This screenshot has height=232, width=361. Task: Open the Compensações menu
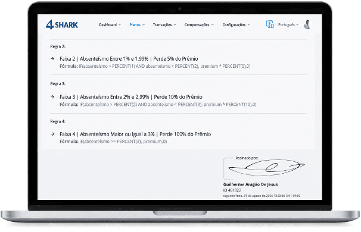(x=199, y=24)
